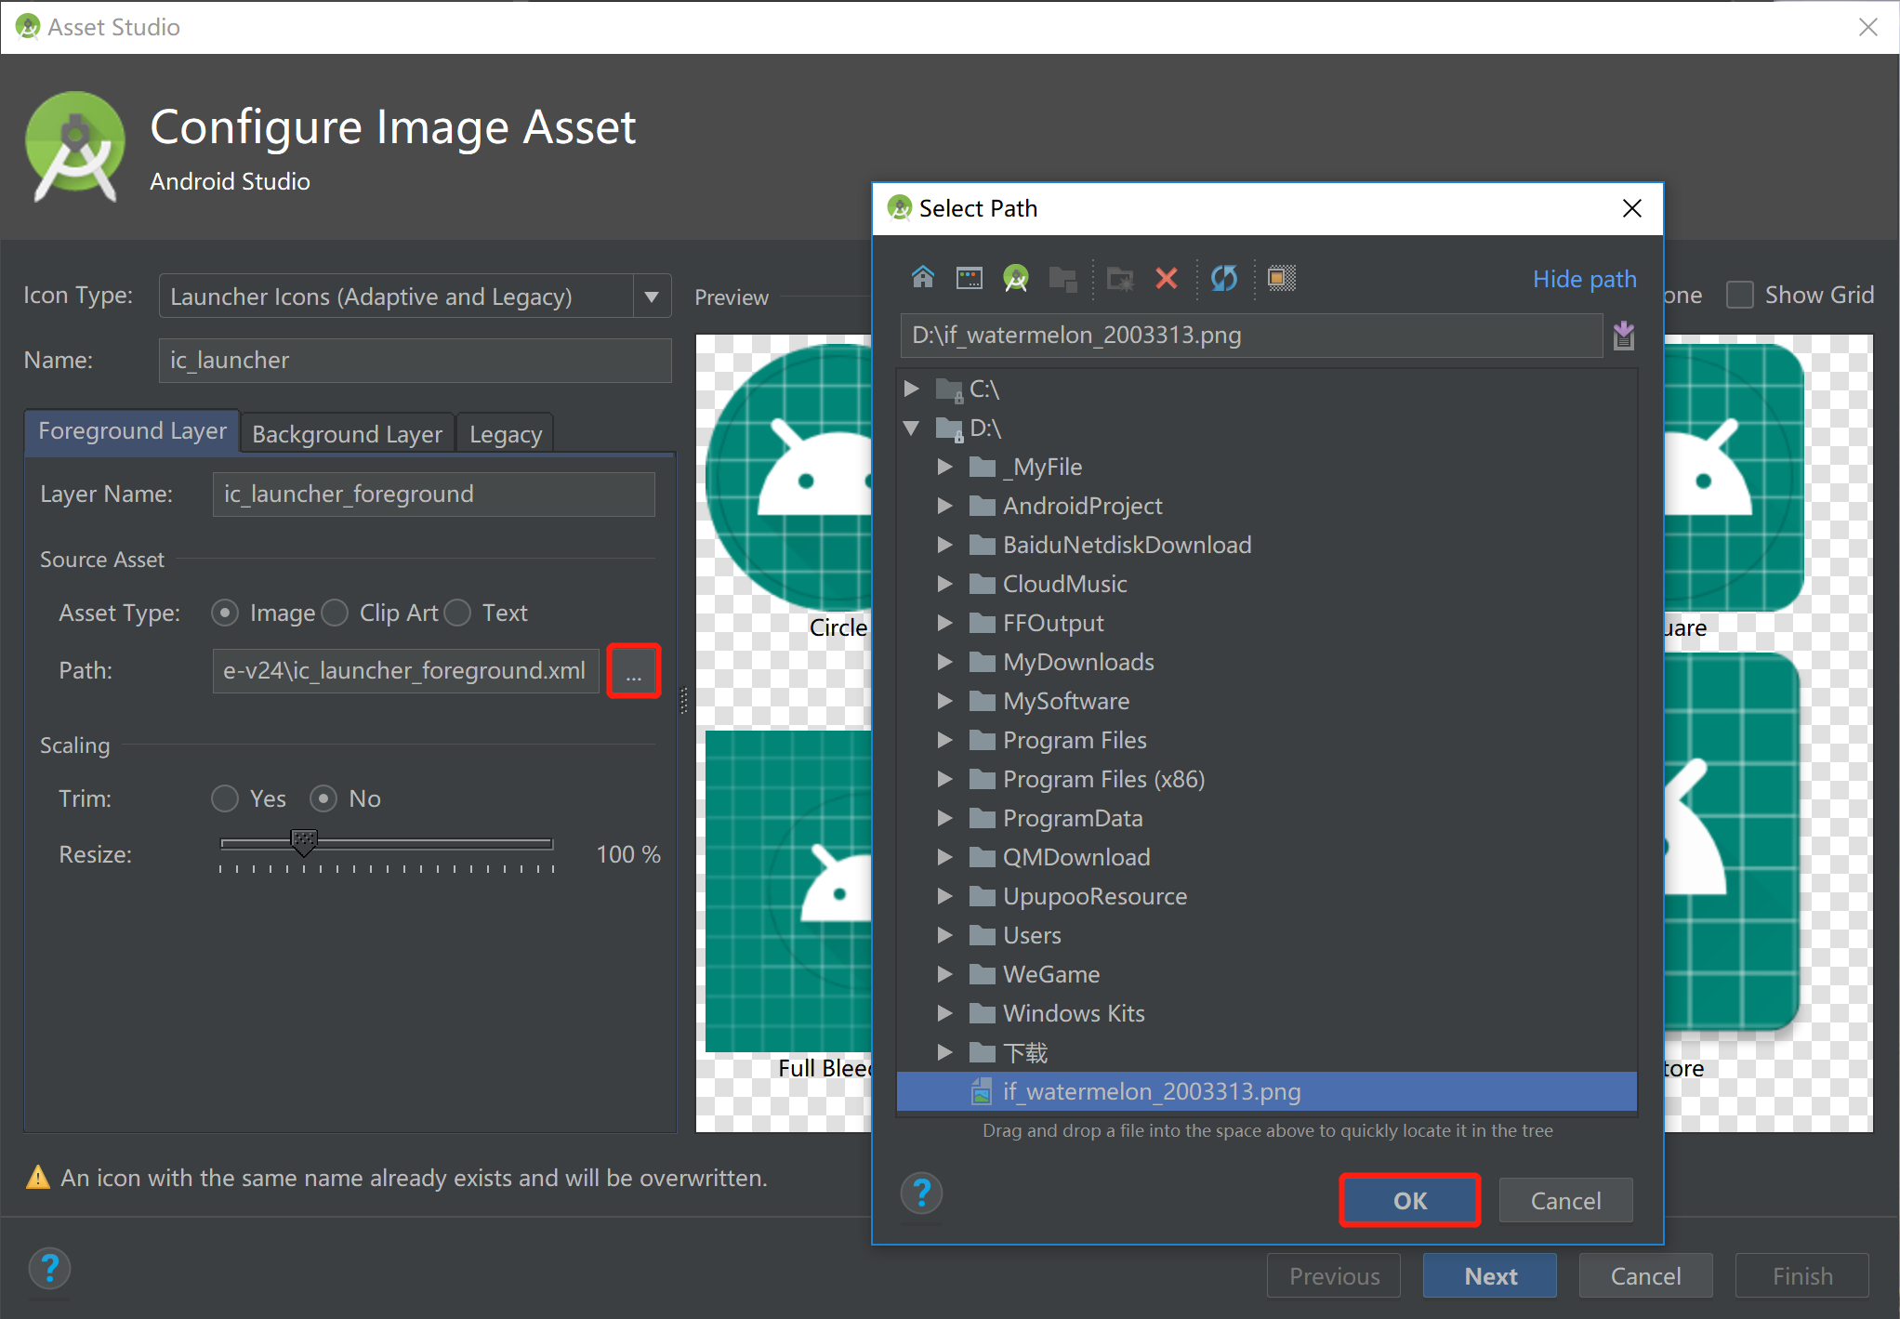The image size is (1900, 1319).
Task: Select Yes for Trim
Action: [x=225, y=798]
